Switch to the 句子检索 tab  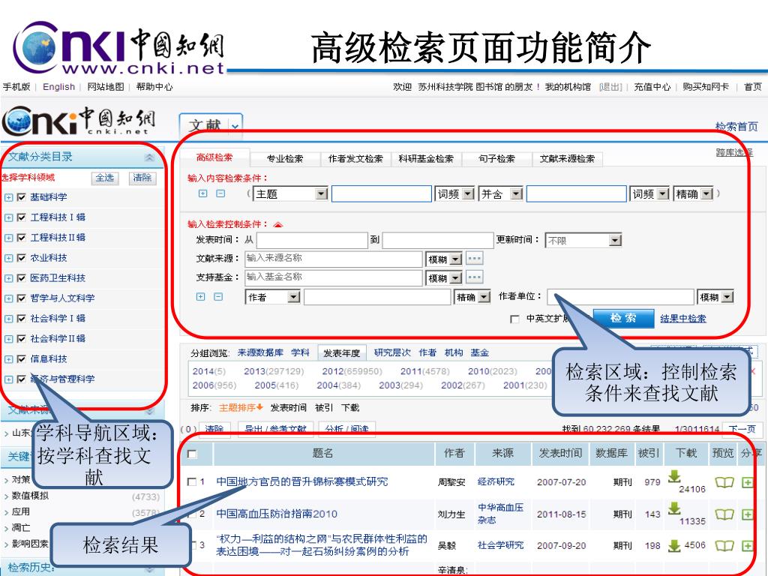point(496,159)
